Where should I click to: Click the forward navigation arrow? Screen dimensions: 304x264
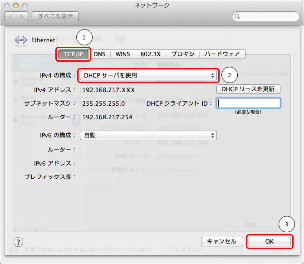22,16
